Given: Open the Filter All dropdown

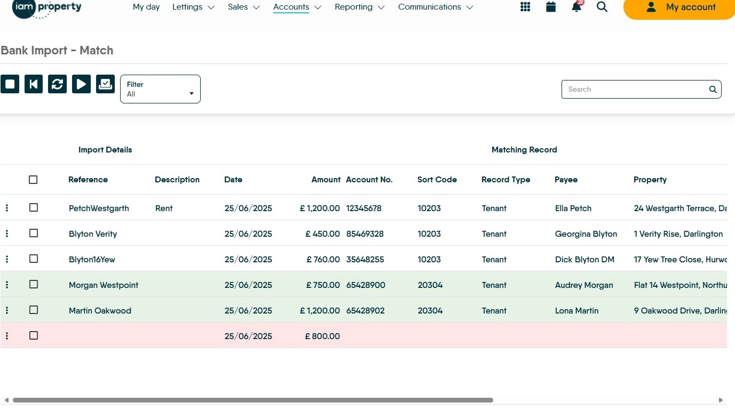Looking at the screenshot, I should coord(160,89).
